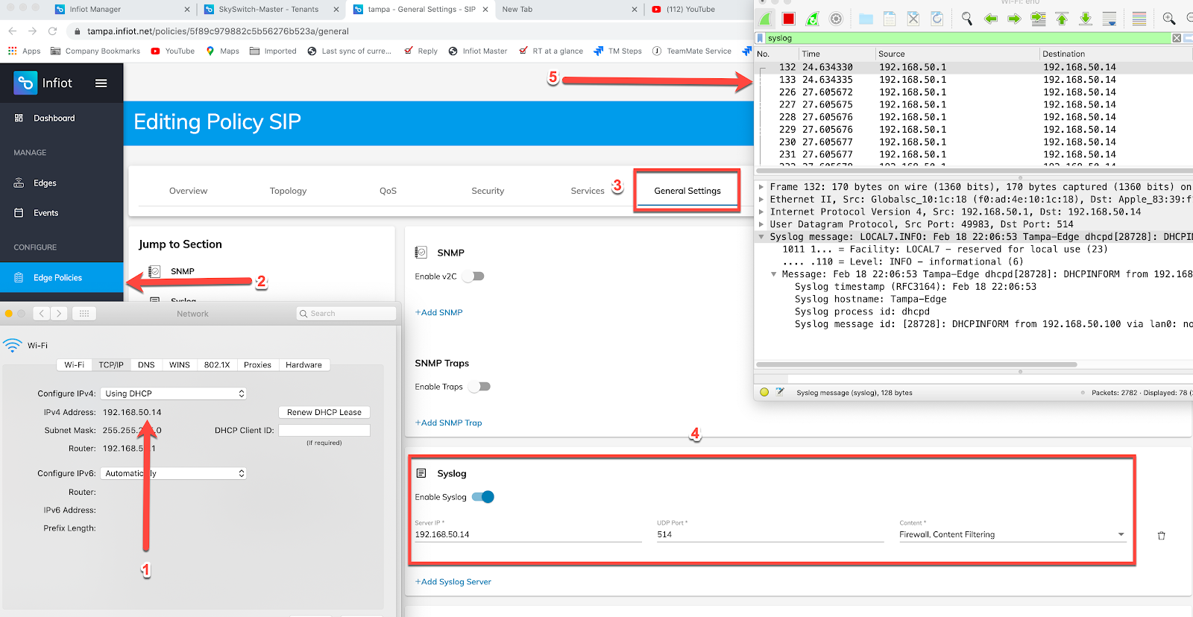The height and width of the screenshot is (617, 1193).
Task: Click the +Add Syslog Server link
Action: click(453, 582)
